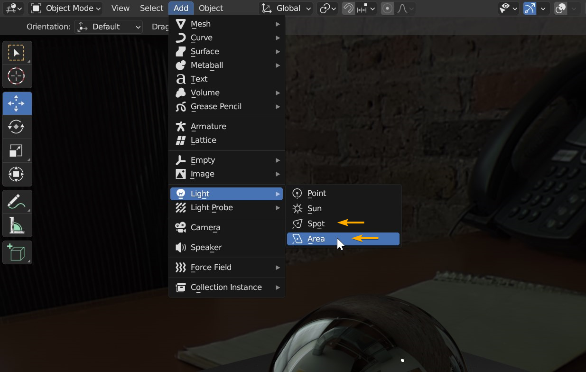Viewport: 586px width, 372px height.
Task: Select the Add Cube tool
Action: [x=17, y=252]
